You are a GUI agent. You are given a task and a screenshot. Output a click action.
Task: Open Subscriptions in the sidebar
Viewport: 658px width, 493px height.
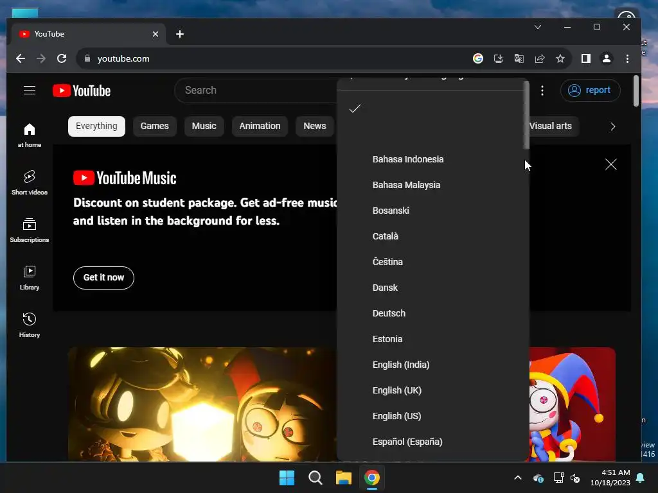pos(30,230)
